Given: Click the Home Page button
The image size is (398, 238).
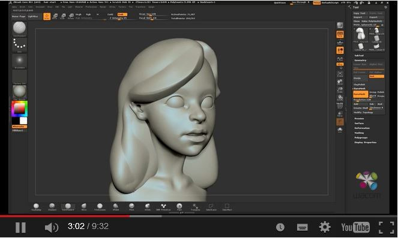Looking at the screenshot, I should coord(19,16).
